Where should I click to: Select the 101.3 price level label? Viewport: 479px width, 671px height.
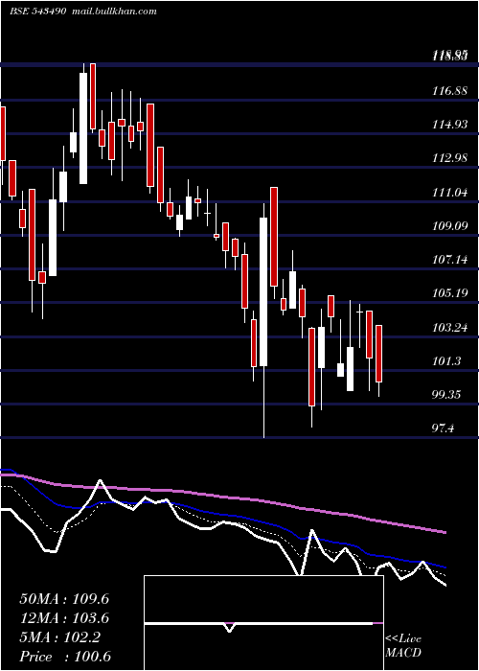447,361
